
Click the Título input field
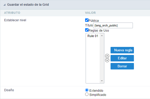pyautogui.click(x=113, y=25)
